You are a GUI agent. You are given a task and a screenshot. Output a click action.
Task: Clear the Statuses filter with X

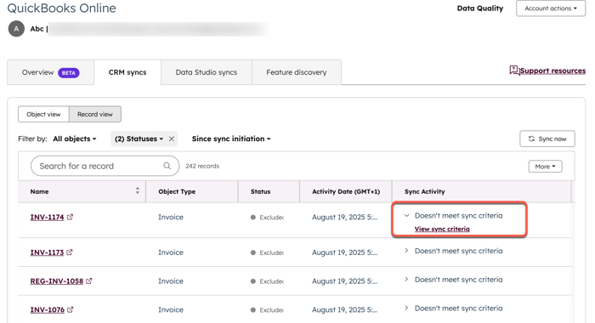(x=172, y=139)
